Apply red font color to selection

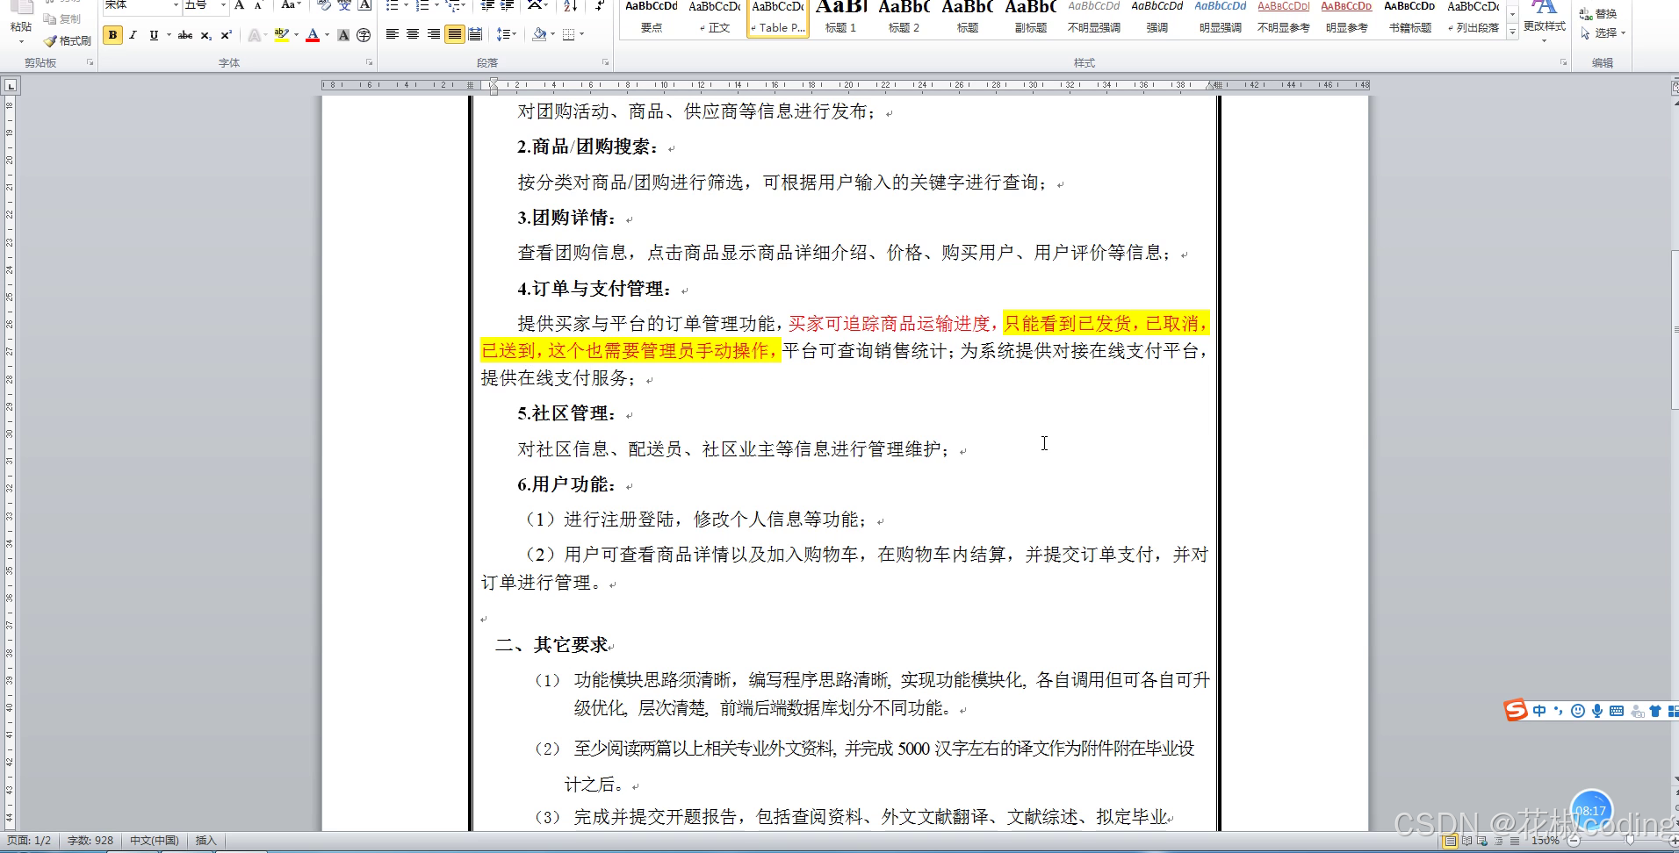(x=313, y=35)
